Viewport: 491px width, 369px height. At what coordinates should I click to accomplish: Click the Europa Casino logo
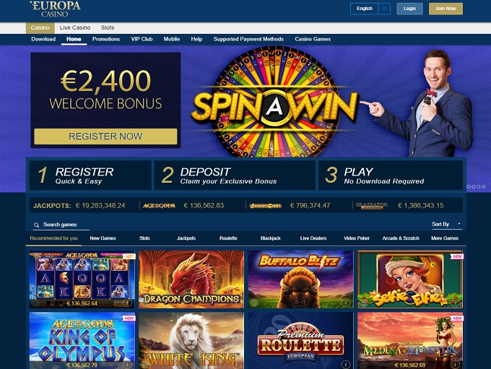(55, 9)
